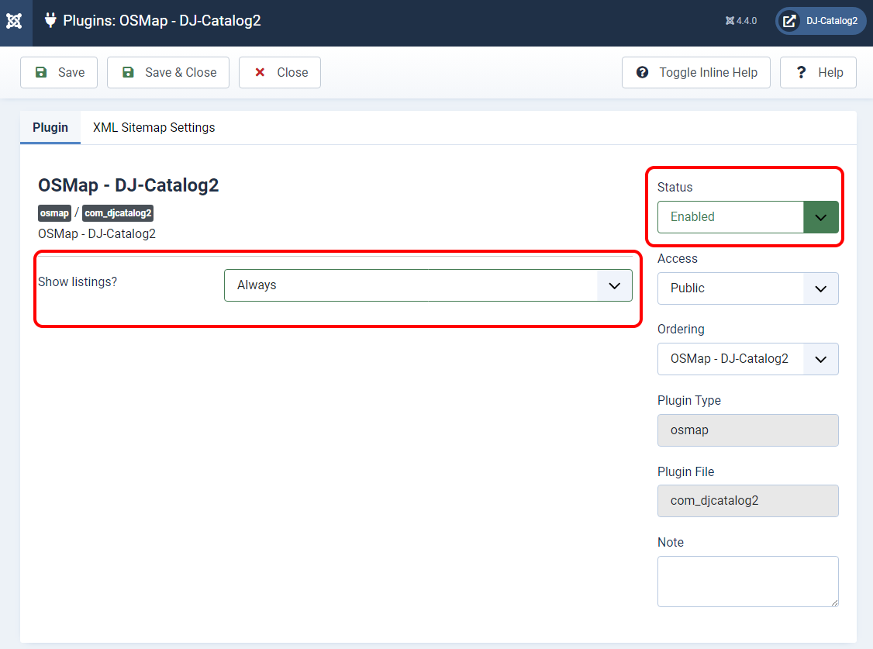Open the Status dropdown set to Enabled
The height and width of the screenshot is (649, 873).
pos(747,217)
